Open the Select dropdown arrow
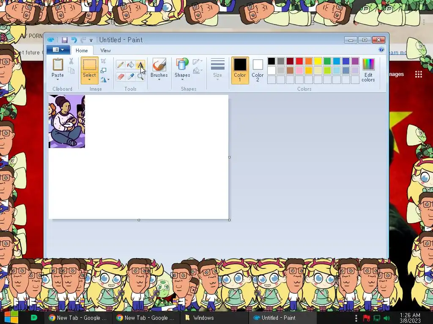433x324 pixels. click(90, 80)
